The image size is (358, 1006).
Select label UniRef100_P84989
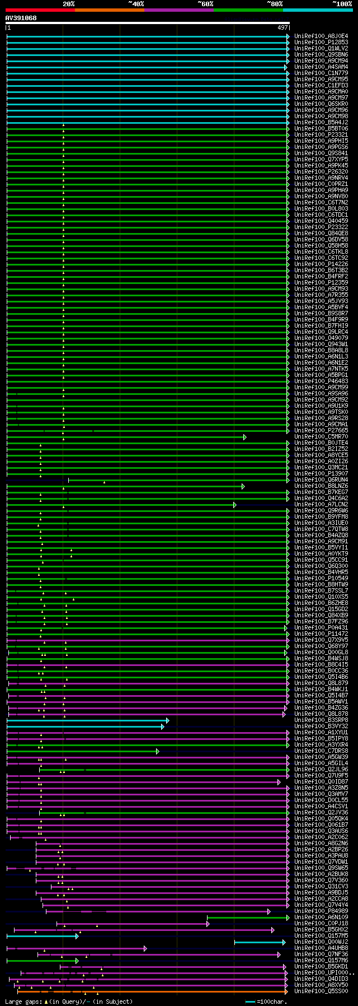pos(321,911)
